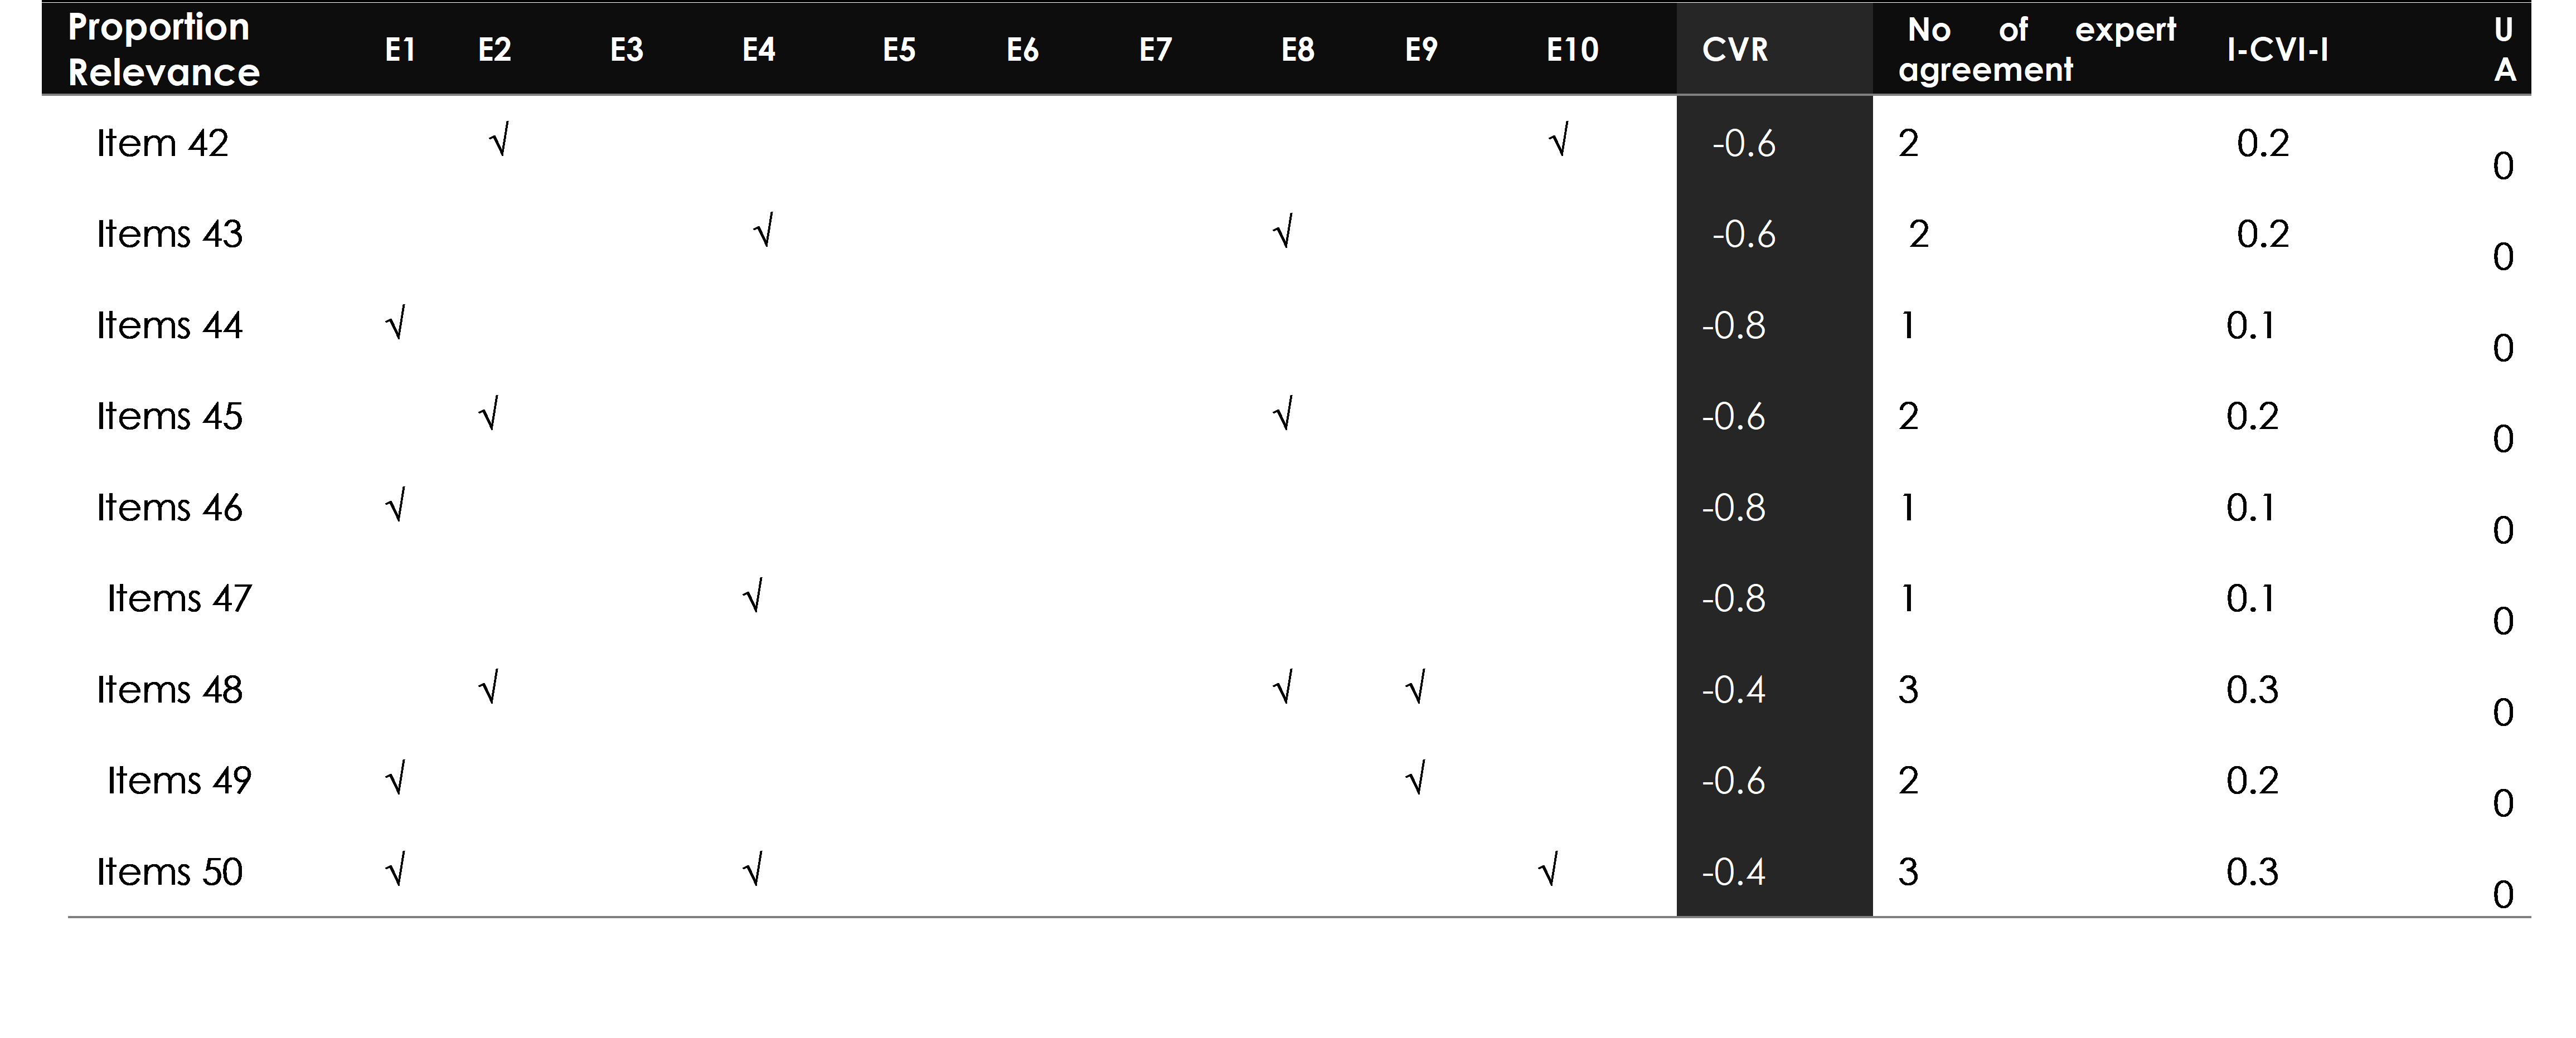2576x1038 pixels.
Task: Click the topmost -0.6 CVR value
Action: (1744, 144)
